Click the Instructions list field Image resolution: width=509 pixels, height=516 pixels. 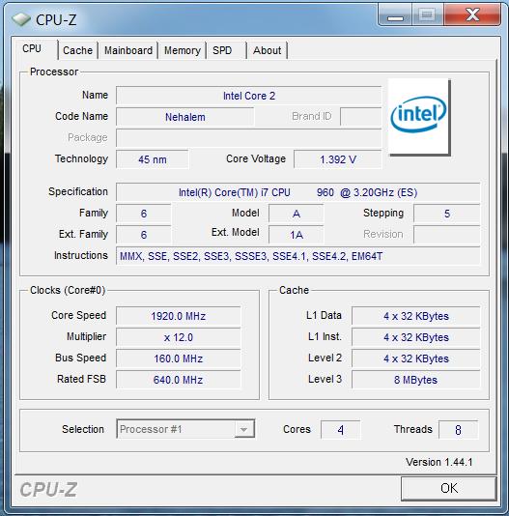[x=297, y=256]
